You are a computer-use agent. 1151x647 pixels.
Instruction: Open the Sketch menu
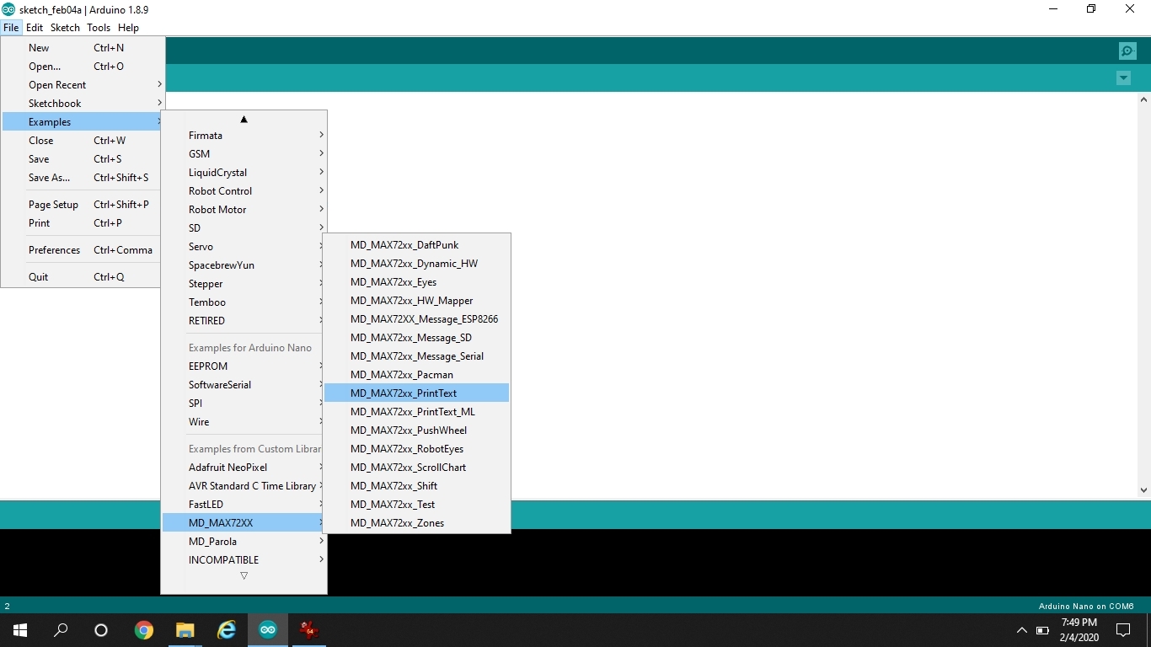coord(65,28)
